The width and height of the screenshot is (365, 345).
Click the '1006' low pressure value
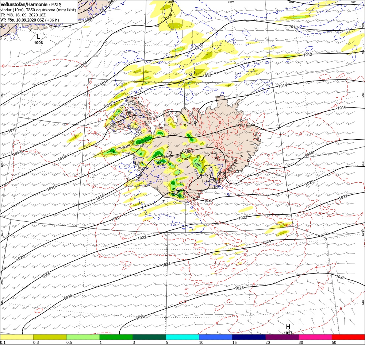click(38, 43)
